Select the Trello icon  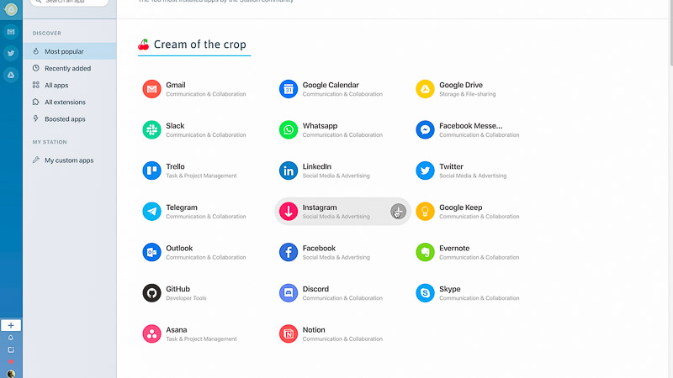(151, 171)
